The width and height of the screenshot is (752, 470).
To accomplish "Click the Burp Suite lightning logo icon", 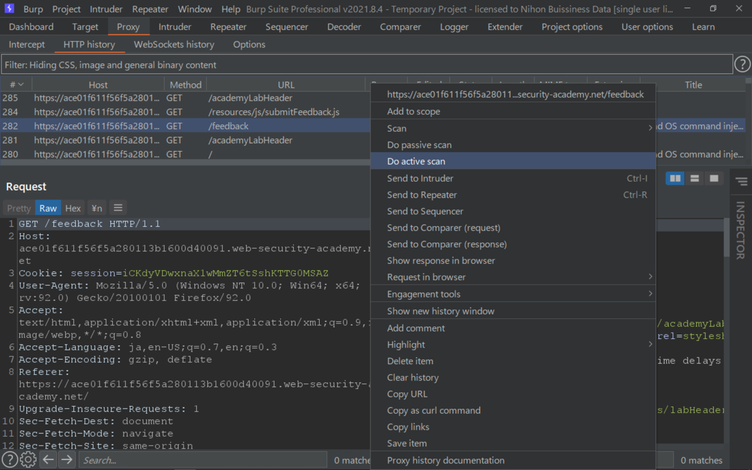I will pyautogui.click(x=9, y=9).
